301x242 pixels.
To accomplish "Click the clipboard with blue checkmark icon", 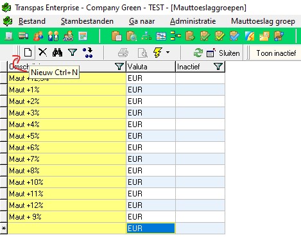I will click(234, 36).
